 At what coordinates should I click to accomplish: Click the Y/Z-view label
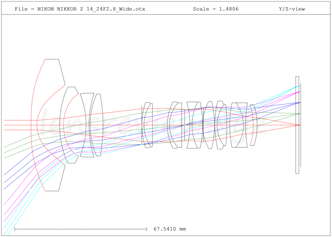click(x=292, y=9)
